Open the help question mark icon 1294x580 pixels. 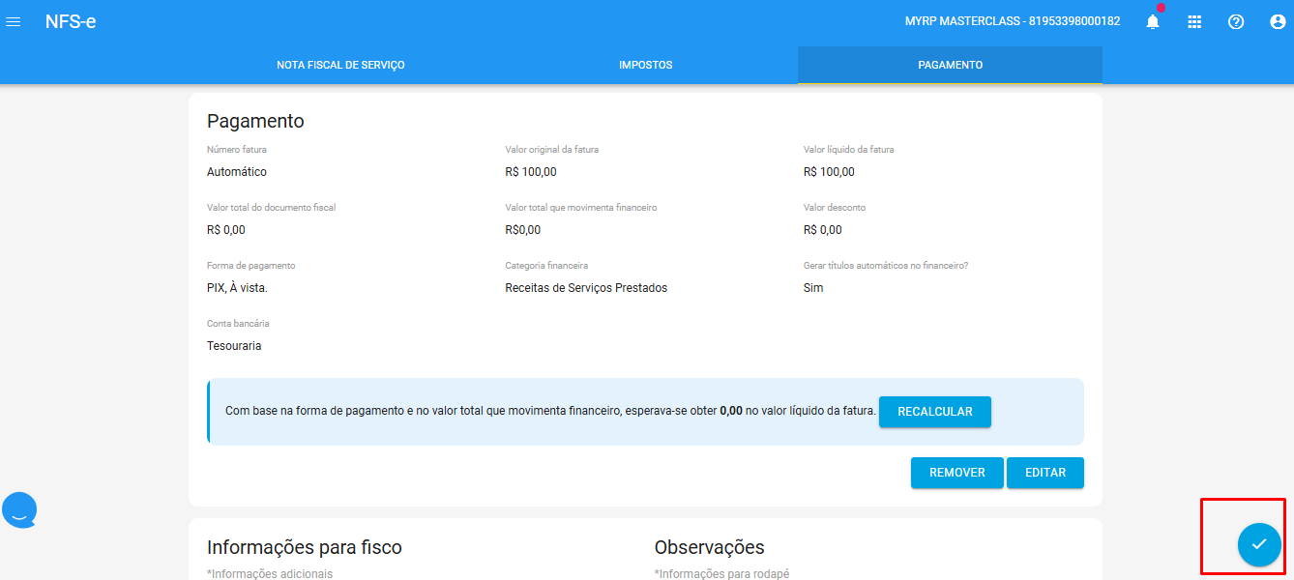click(x=1236, y=21)
